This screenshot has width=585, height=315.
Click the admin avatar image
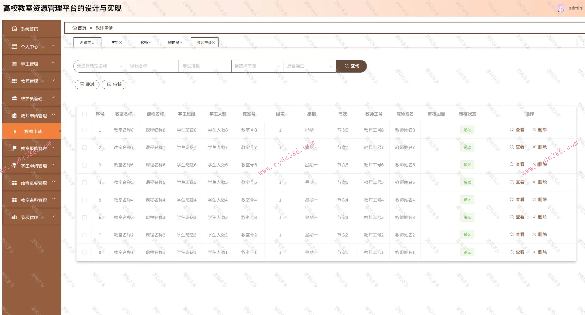coord(561,8)
